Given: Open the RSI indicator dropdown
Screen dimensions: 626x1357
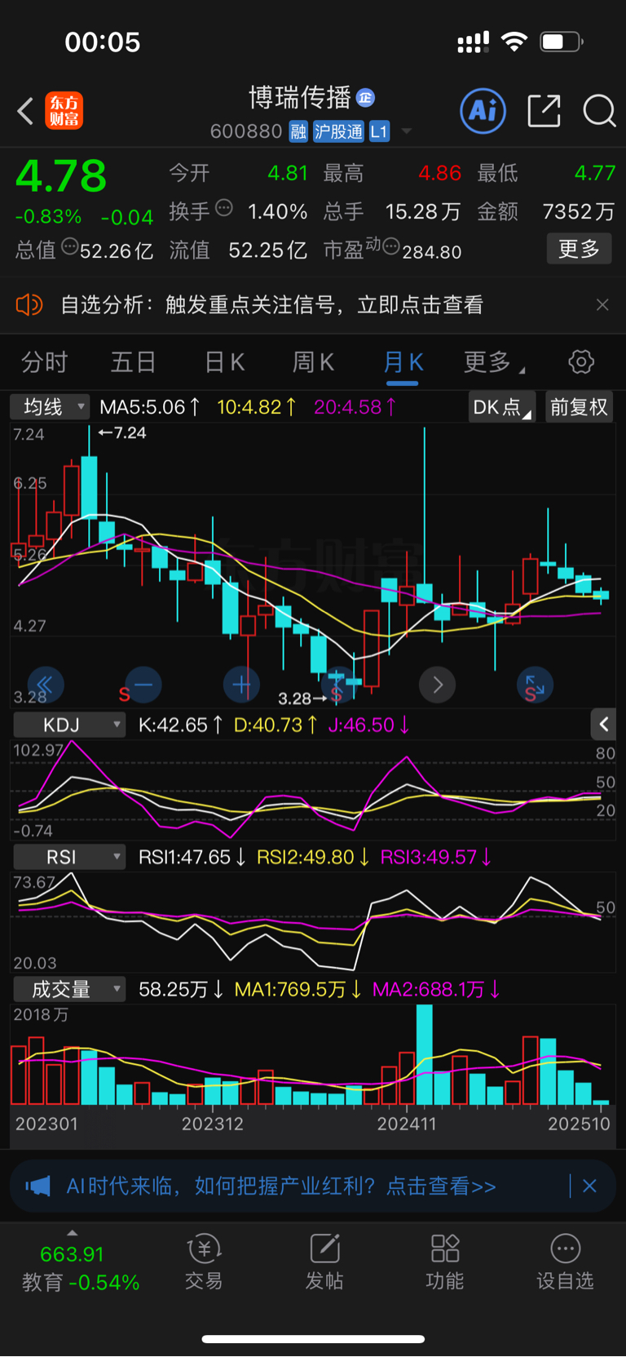Looking at the screenshot, I should (x=71, y=857).
